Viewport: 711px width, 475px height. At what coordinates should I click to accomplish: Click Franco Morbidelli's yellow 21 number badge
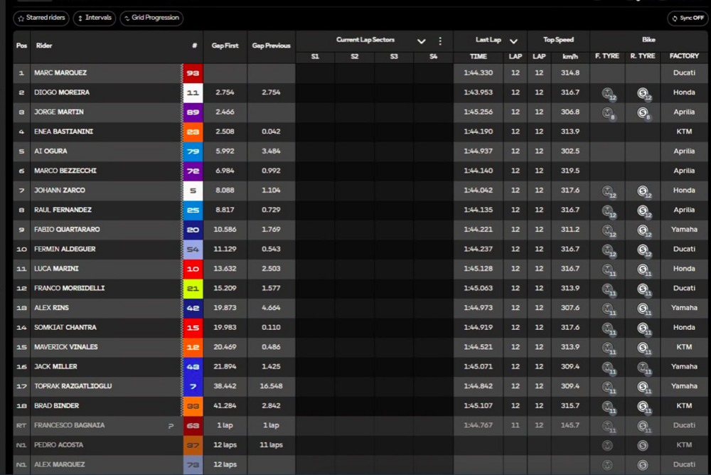point(193,289)
